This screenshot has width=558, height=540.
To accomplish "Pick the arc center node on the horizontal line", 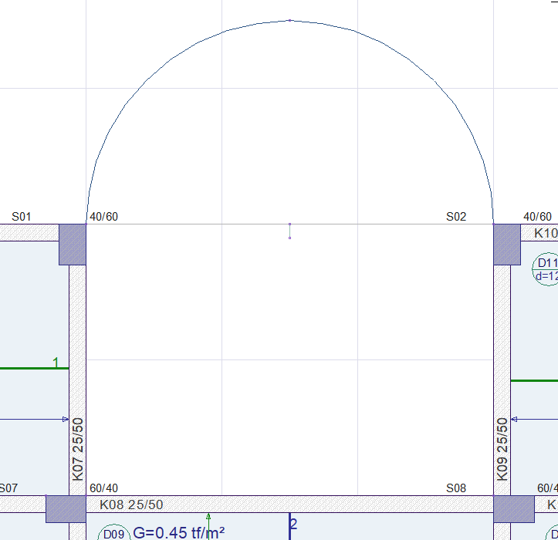I will coord(289,224).
